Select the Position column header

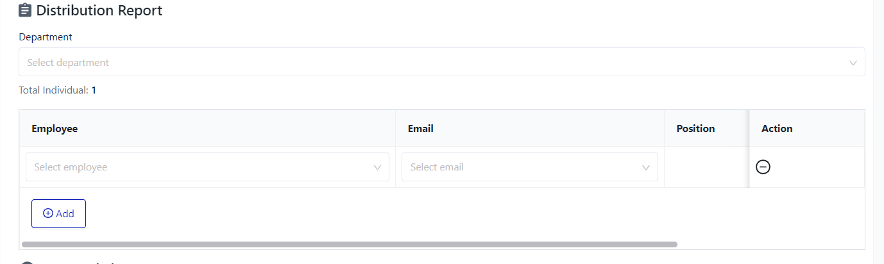[x=695, y=129]
